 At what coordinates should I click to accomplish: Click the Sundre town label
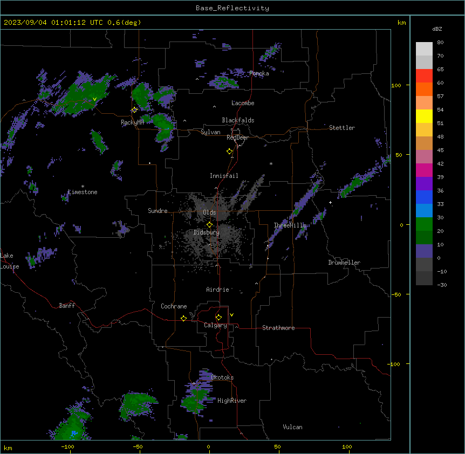pos(158,211)
